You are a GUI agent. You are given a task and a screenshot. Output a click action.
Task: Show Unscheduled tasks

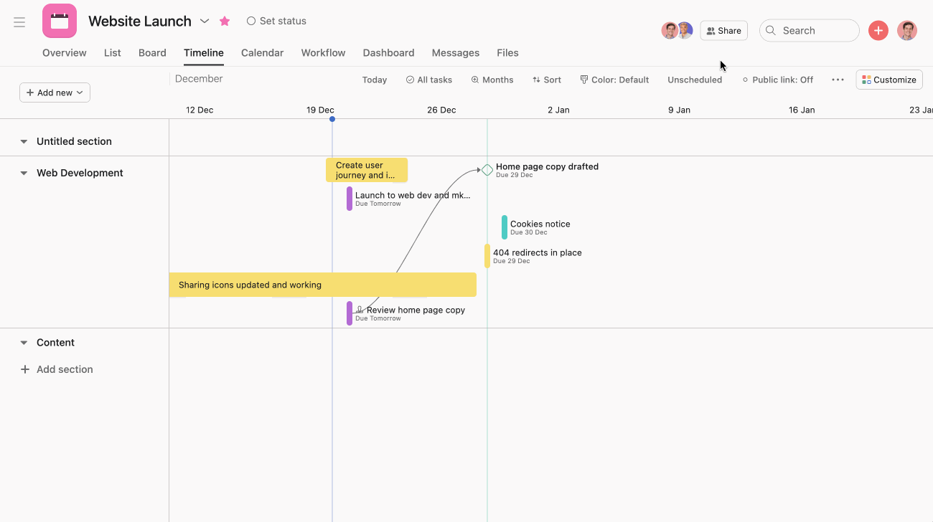click(694, 80)
